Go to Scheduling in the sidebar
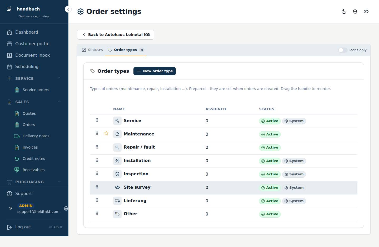The width and height of the screenshot is (379, 247). (34, 67)
